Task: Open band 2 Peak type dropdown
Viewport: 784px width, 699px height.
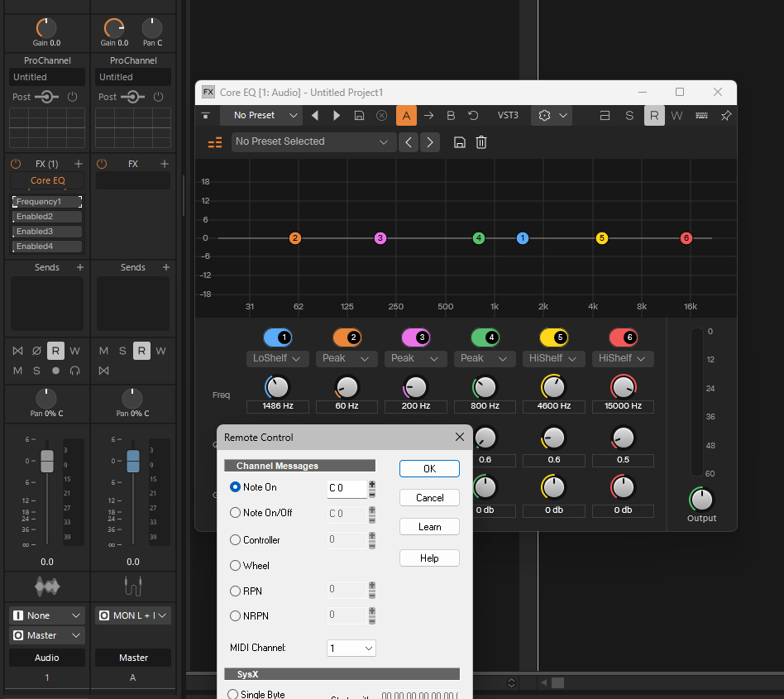Action: click(x=347, y=358)
